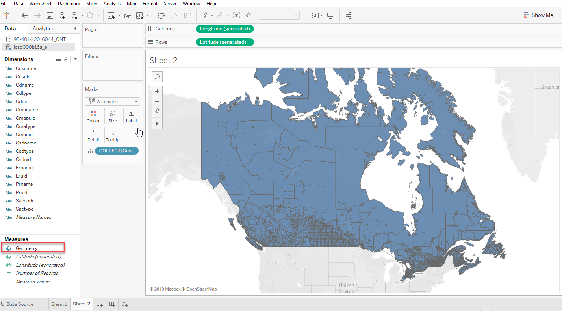Click the Label button on the Marks card

click(x=132, y=116)
